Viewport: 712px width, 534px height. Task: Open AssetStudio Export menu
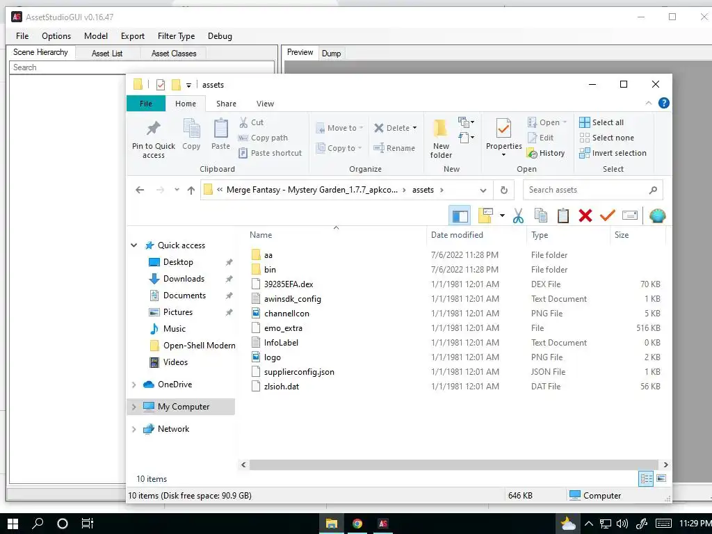point(133,36)
